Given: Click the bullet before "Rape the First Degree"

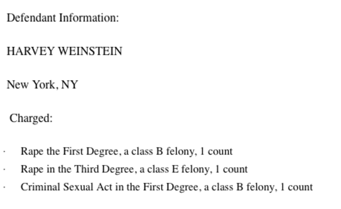Looking at the screenshot, I should (x=5, y=152).
